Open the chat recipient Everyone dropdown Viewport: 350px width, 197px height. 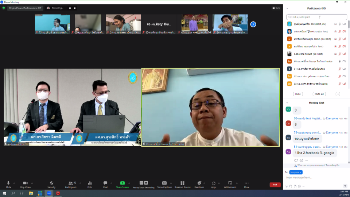point(296,172)
